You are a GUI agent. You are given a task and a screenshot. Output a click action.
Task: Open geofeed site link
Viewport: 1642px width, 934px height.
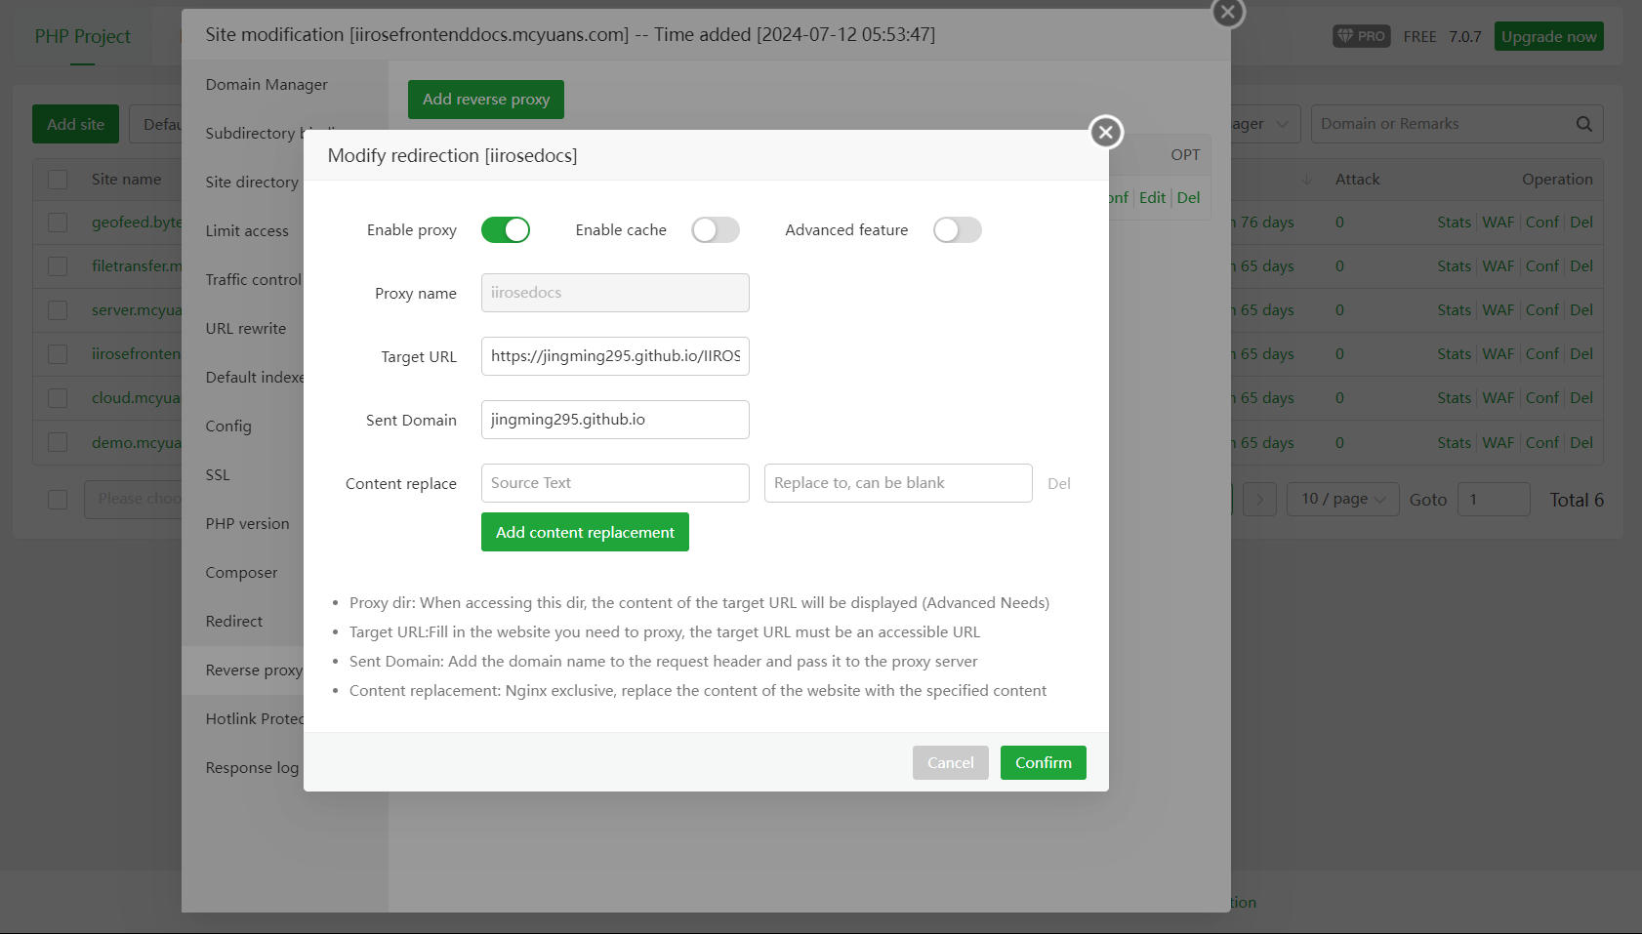click(137, 223)
